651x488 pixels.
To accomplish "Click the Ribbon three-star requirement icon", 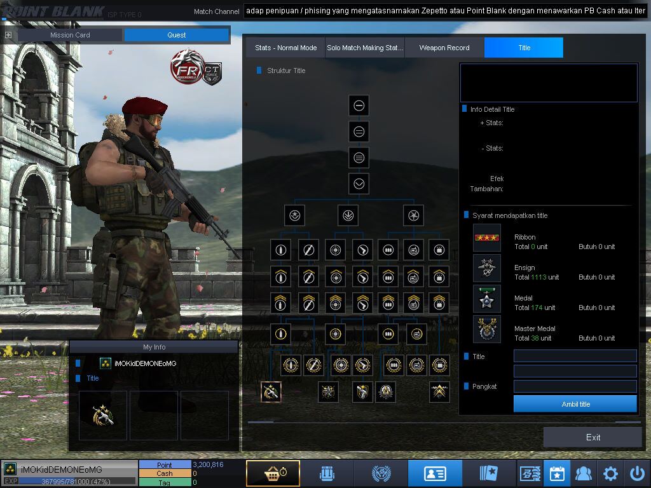I will click(x=487, y=238).
